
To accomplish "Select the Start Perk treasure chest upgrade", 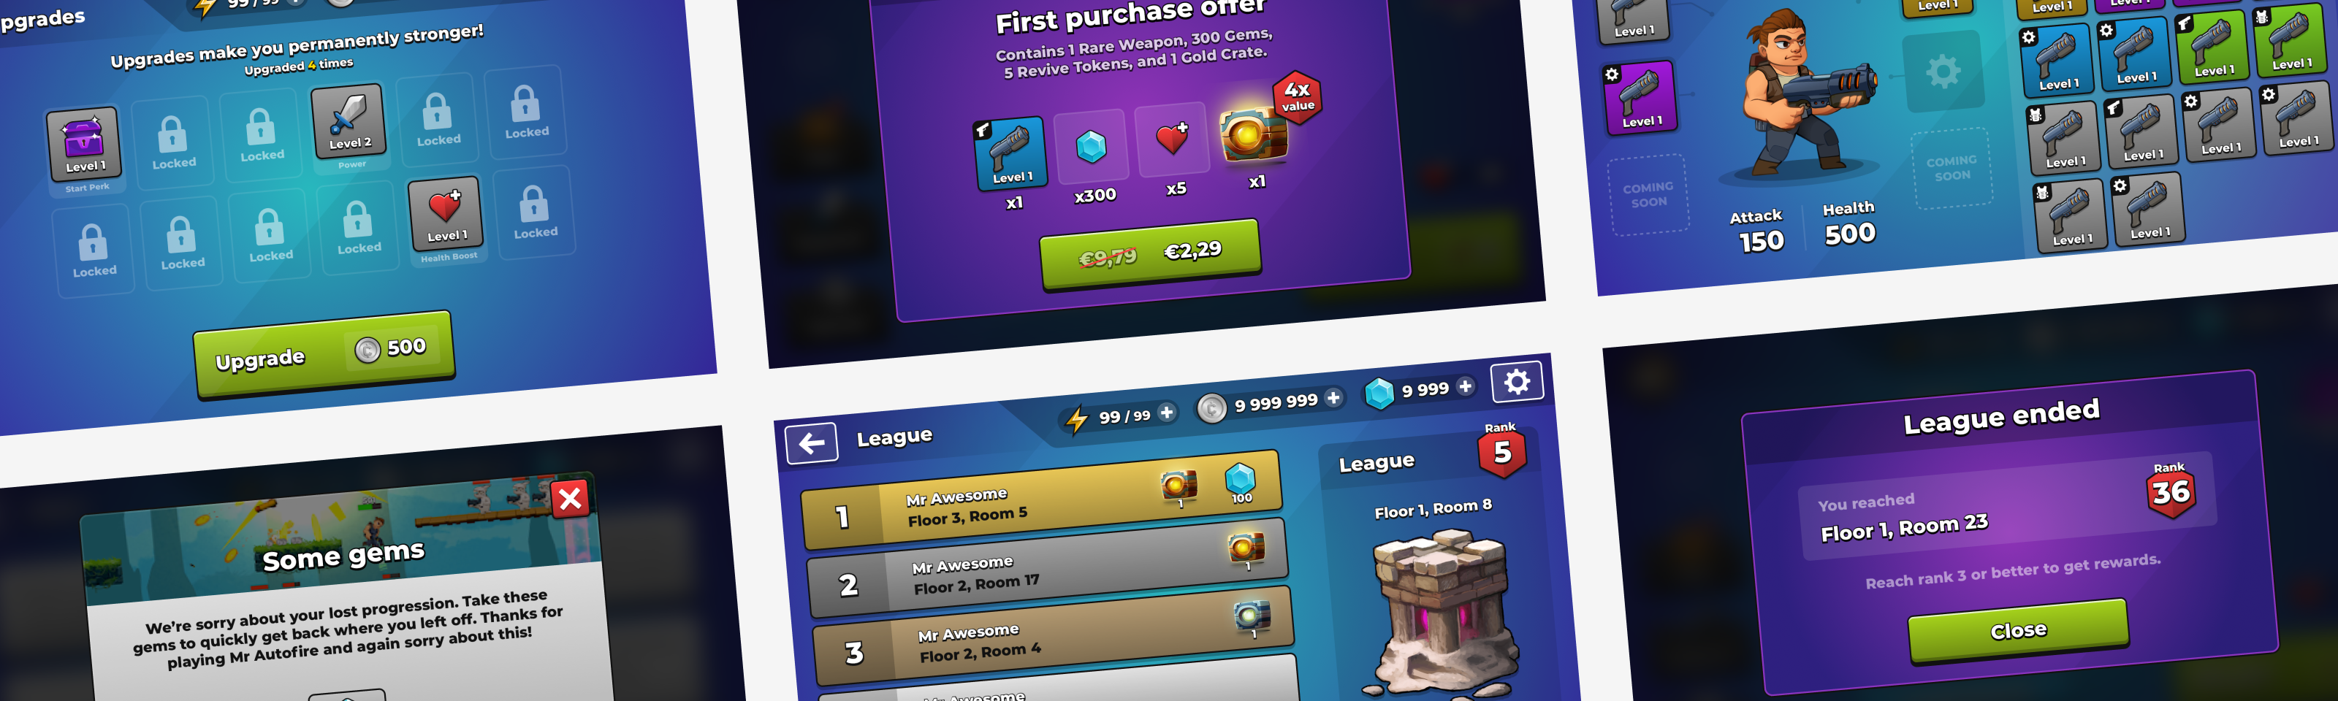I will (x=83, y=143).
